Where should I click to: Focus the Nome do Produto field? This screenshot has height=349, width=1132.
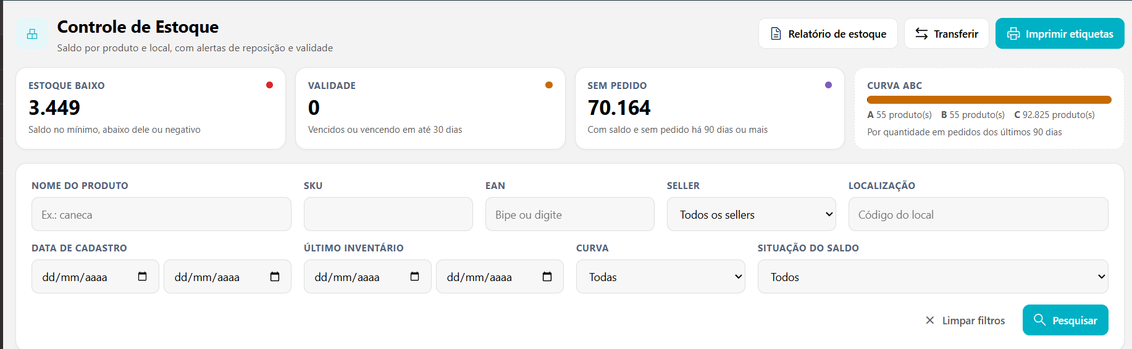(x=161, y=214)
